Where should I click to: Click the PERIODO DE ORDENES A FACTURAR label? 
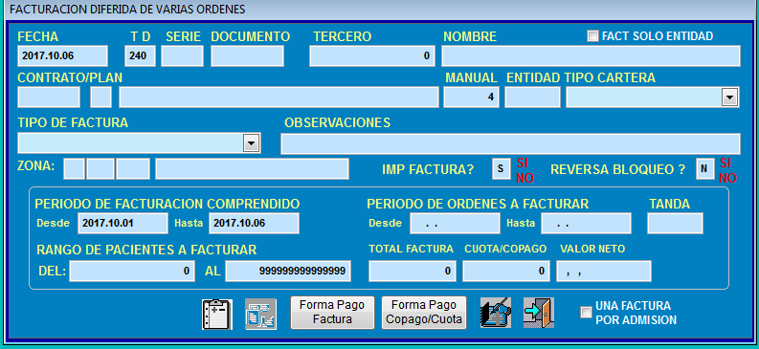[478, 204]
